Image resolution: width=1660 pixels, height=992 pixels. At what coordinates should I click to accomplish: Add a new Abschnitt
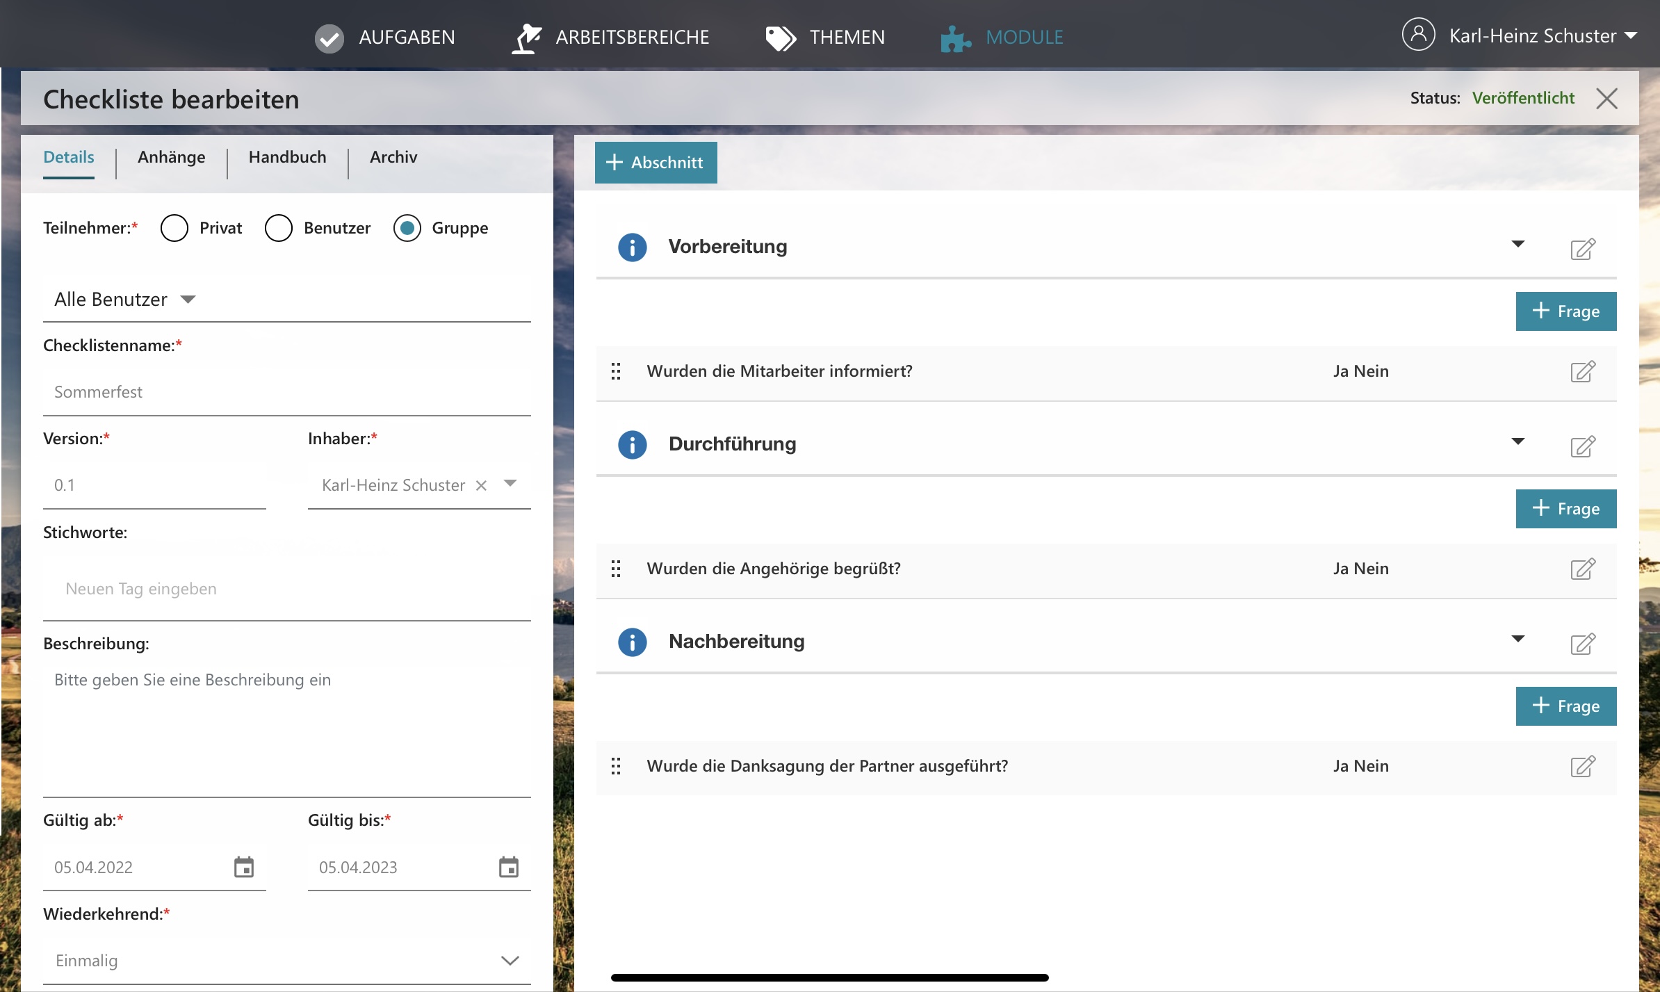click(x=656, y=163)
